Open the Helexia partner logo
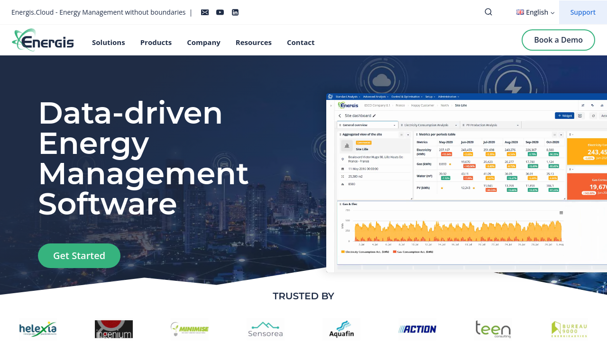 pyautogui.click(x=38, y=329)
